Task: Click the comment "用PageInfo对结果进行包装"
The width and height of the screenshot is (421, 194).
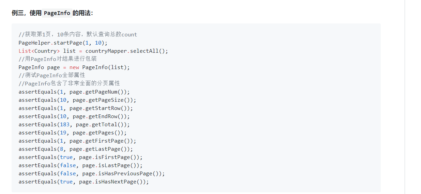Action: 58,59
